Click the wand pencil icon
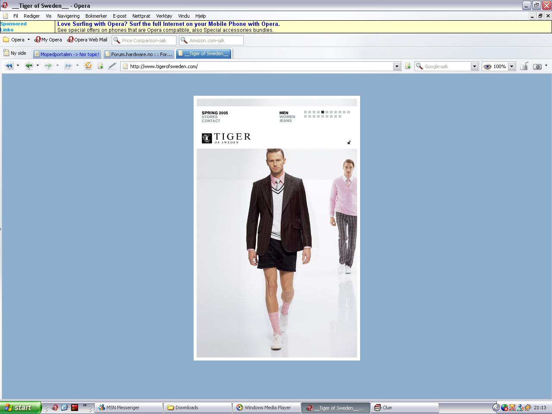Image resolution: width=552 pixels, height=414 pixels. point(112,66)
